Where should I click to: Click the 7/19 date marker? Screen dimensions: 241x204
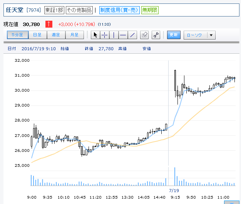coord(174,191)
